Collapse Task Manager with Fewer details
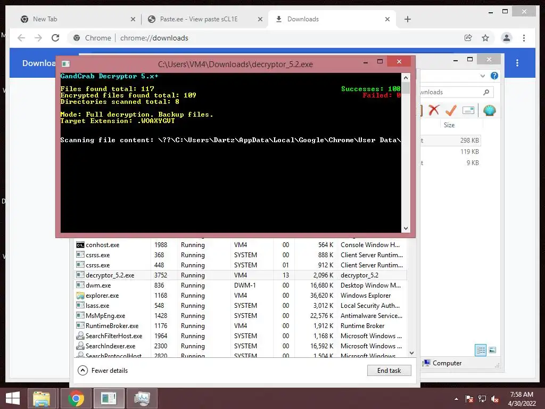 coord(103,371)
